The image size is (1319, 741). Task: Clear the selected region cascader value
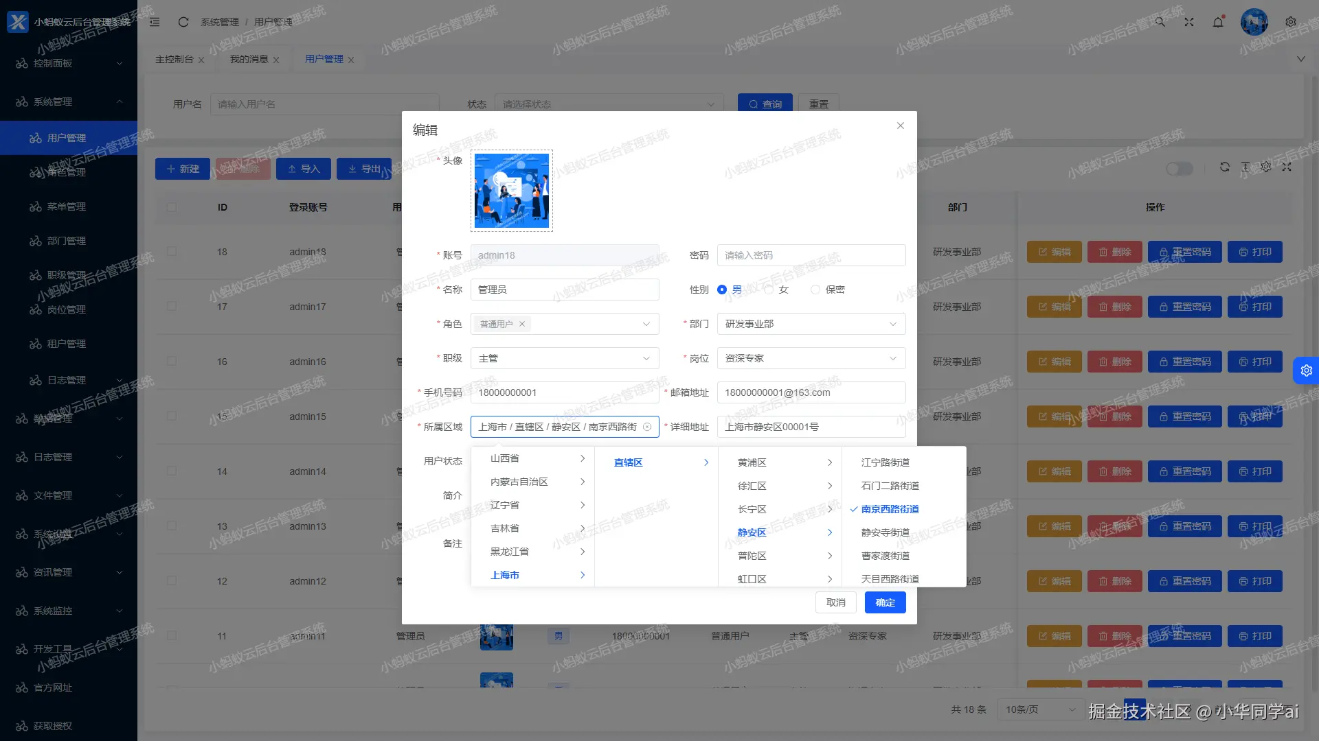tap(647, 427)
